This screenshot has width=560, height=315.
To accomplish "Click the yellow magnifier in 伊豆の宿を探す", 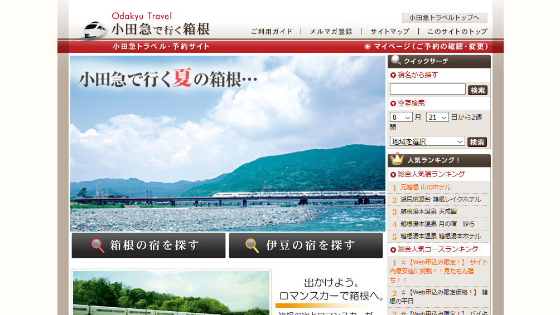I will click(x=252, y=245).
